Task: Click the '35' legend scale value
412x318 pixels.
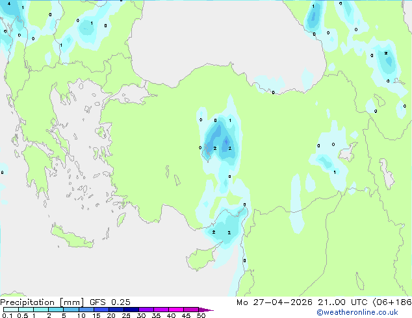Action: tap(156, 315)
